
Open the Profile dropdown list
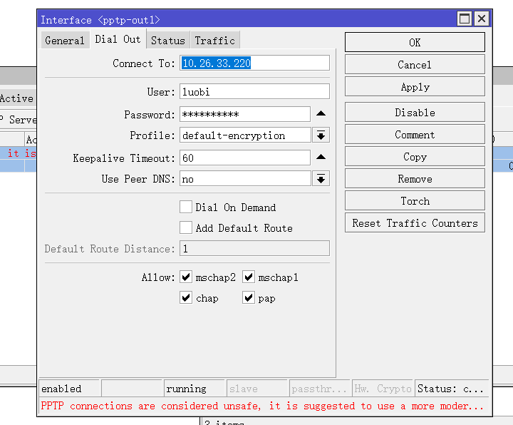tap(321, 135)
